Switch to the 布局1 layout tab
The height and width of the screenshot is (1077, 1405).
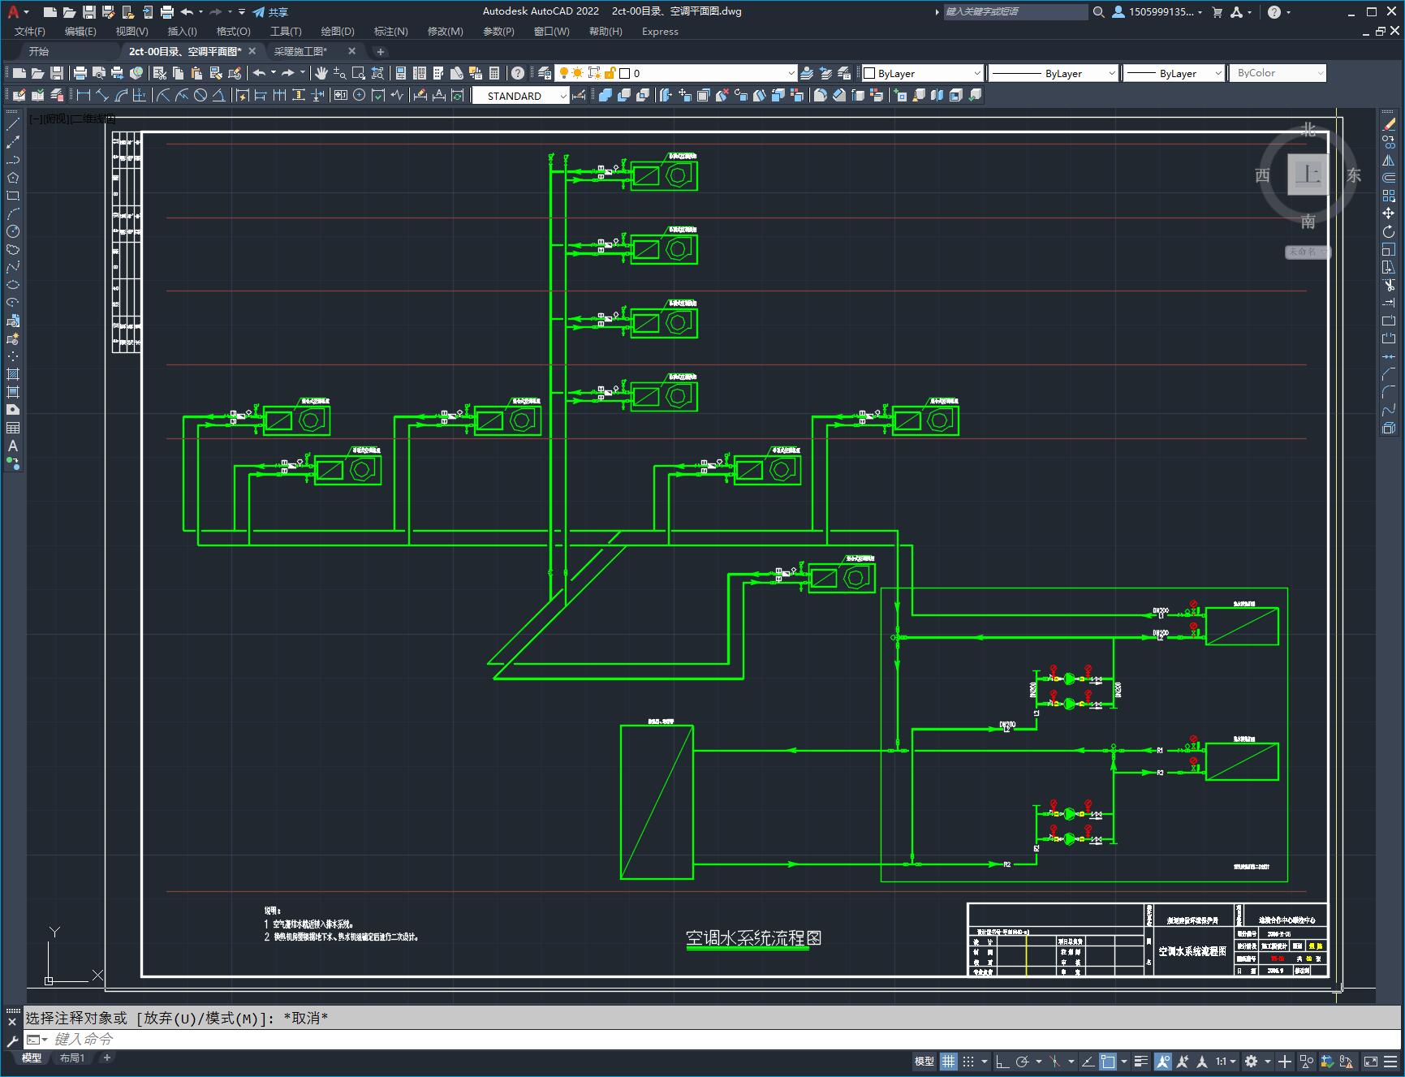click(72, 1058)
